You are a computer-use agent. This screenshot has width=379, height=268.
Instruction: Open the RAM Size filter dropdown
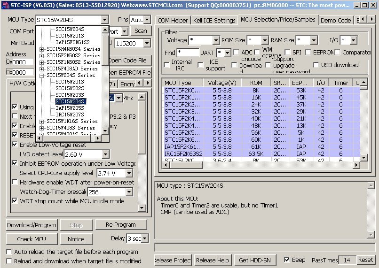(x=314, y=40)
